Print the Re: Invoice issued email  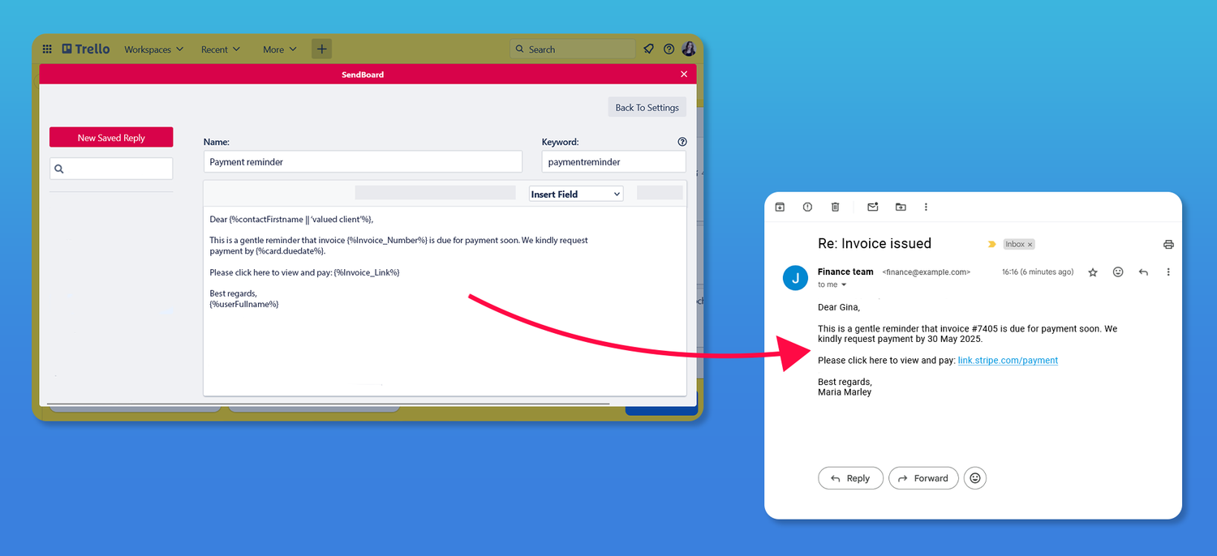[x=1168, y=244]
